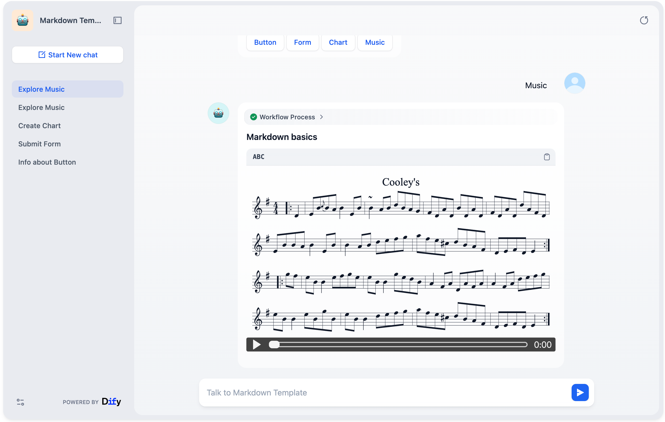The height and width of the screenshot is (422, 665).
Task: Open the Submit Form conversation
Action: [x=39, y=144]
